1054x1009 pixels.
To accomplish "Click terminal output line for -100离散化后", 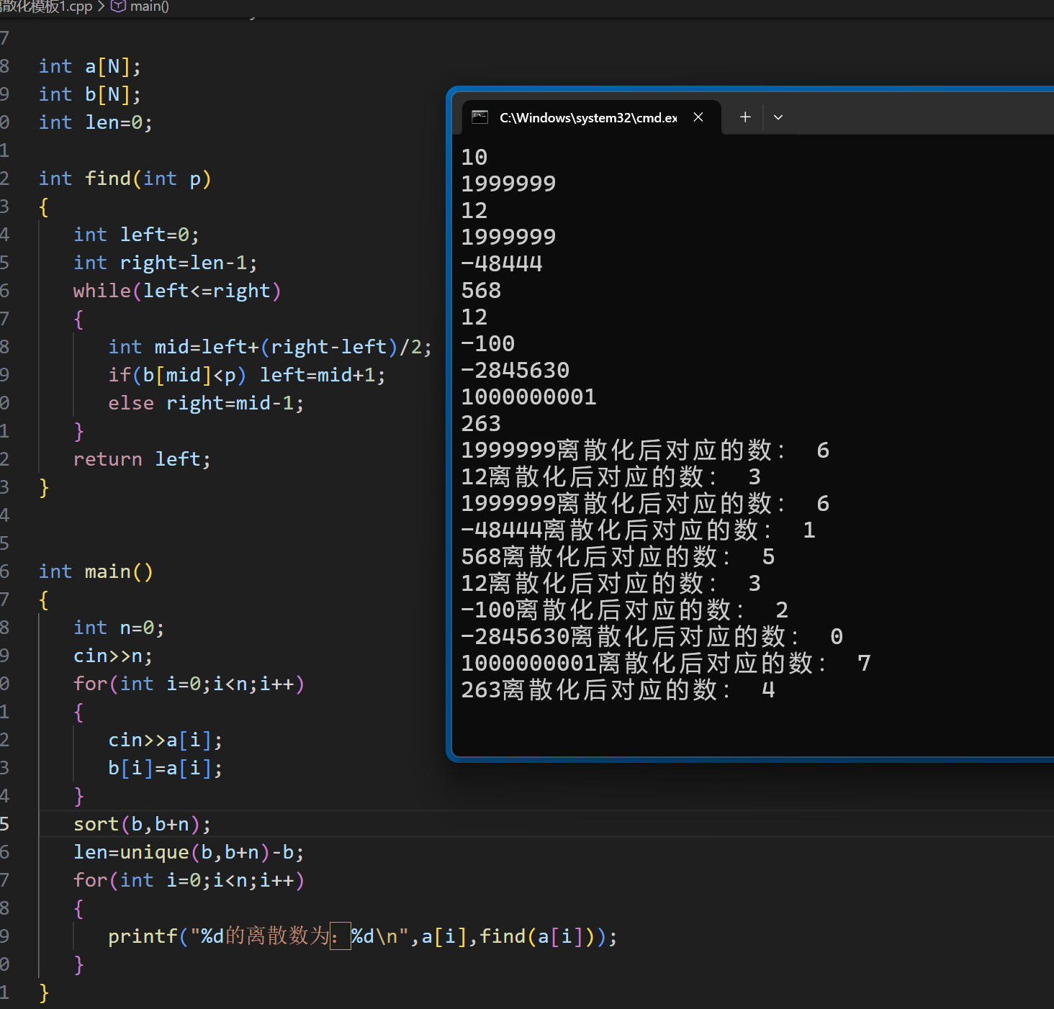I will [625, 610].
